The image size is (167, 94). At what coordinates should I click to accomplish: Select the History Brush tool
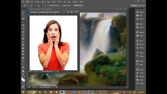coord(23,42)
